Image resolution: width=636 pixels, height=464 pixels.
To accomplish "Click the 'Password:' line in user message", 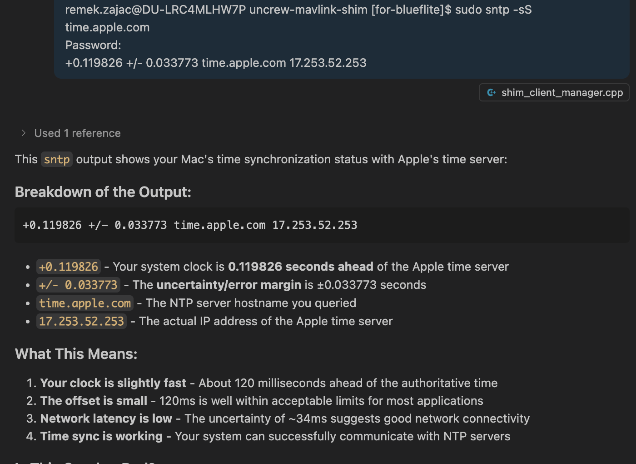I will point(93,45).
